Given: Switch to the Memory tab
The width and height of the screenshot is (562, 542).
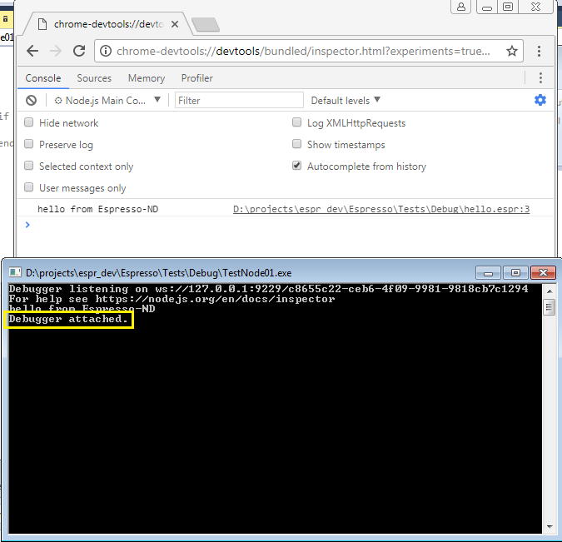Looking at the screenshot, I should [147, 78].
